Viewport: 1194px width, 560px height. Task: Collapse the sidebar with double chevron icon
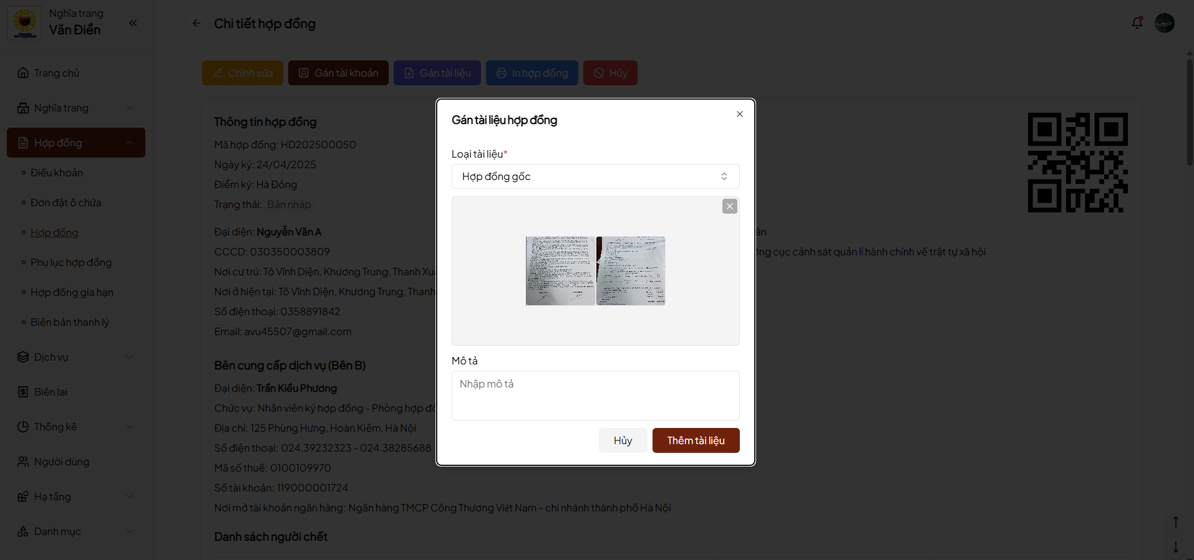(133, 23)
